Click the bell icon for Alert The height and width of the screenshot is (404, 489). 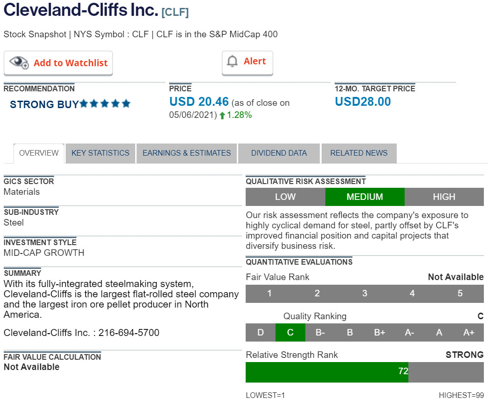click(232, 61)
